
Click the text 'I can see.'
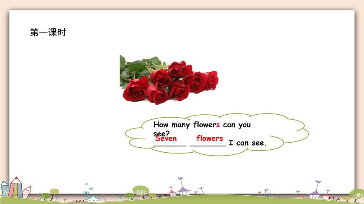tap(248, 143)
